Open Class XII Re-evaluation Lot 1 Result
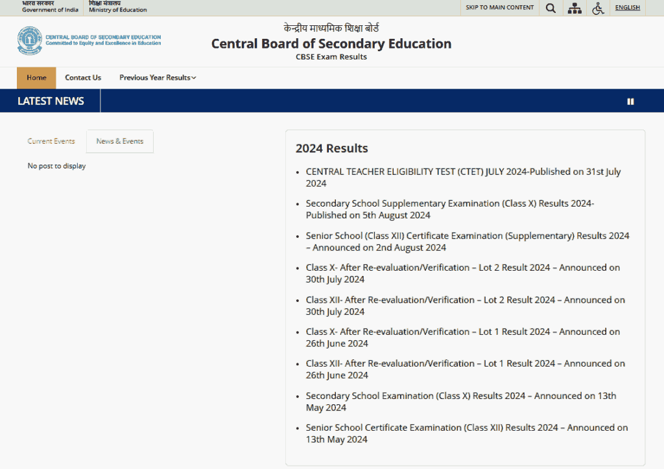The height and width of the screenshot is (469, 664). pyautogui.click(x=466, y=369)
